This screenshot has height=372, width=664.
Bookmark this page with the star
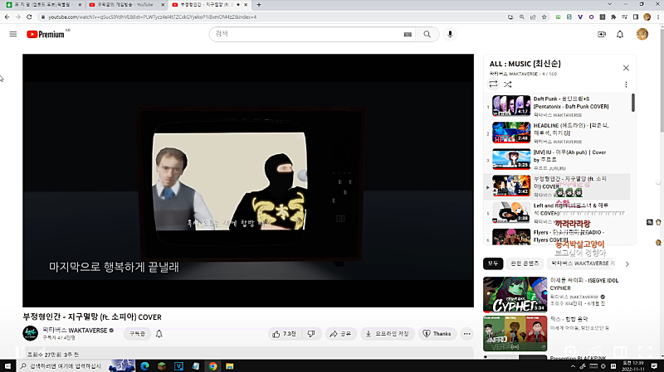[x=544, y=17]
